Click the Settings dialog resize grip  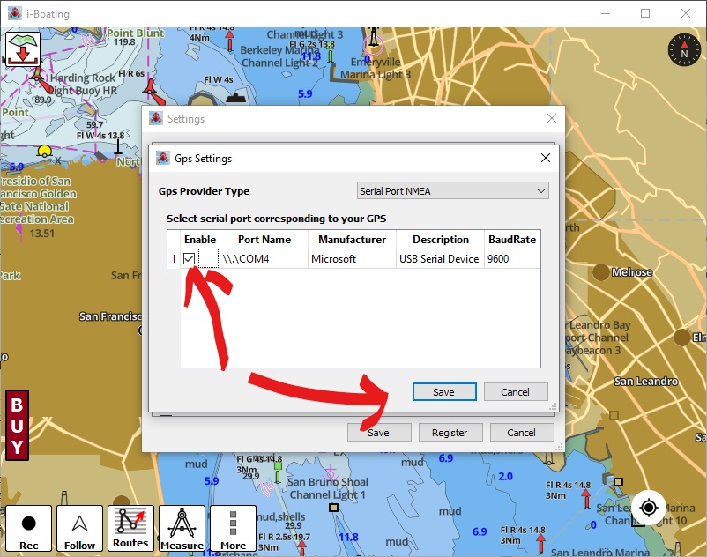tap(559, 449)
